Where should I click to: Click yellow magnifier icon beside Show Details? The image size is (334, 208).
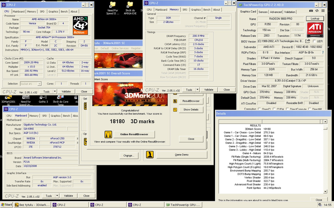tap(175, 110)
